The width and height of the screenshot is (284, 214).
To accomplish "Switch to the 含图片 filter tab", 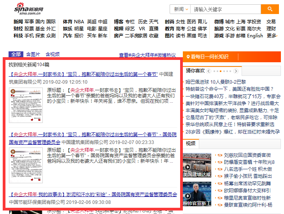I will tap(33, 54).
